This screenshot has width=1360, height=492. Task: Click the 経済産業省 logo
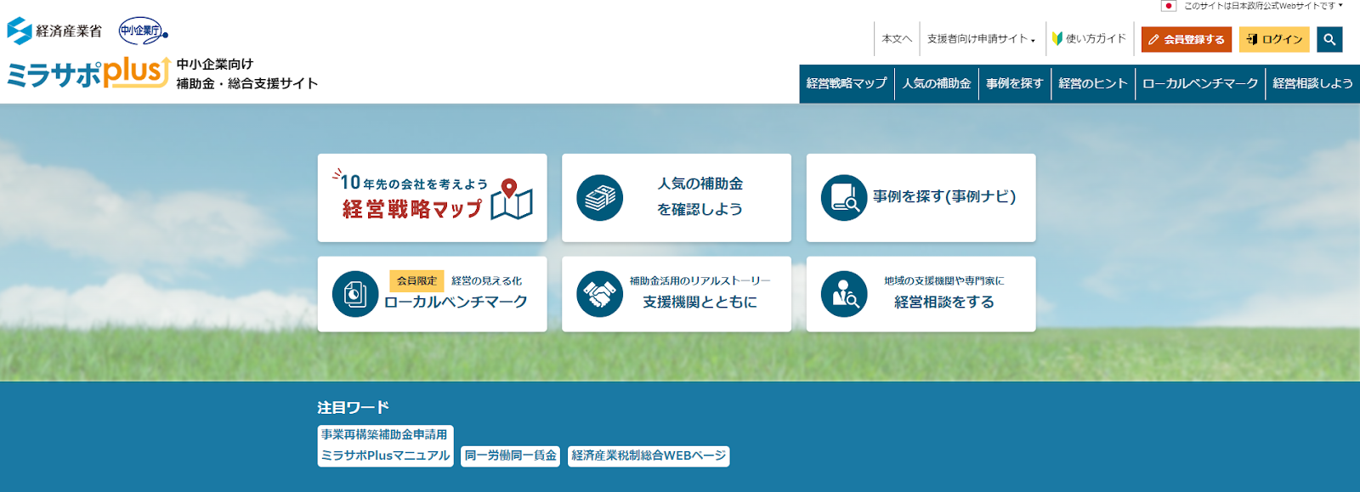click(54, 31)
